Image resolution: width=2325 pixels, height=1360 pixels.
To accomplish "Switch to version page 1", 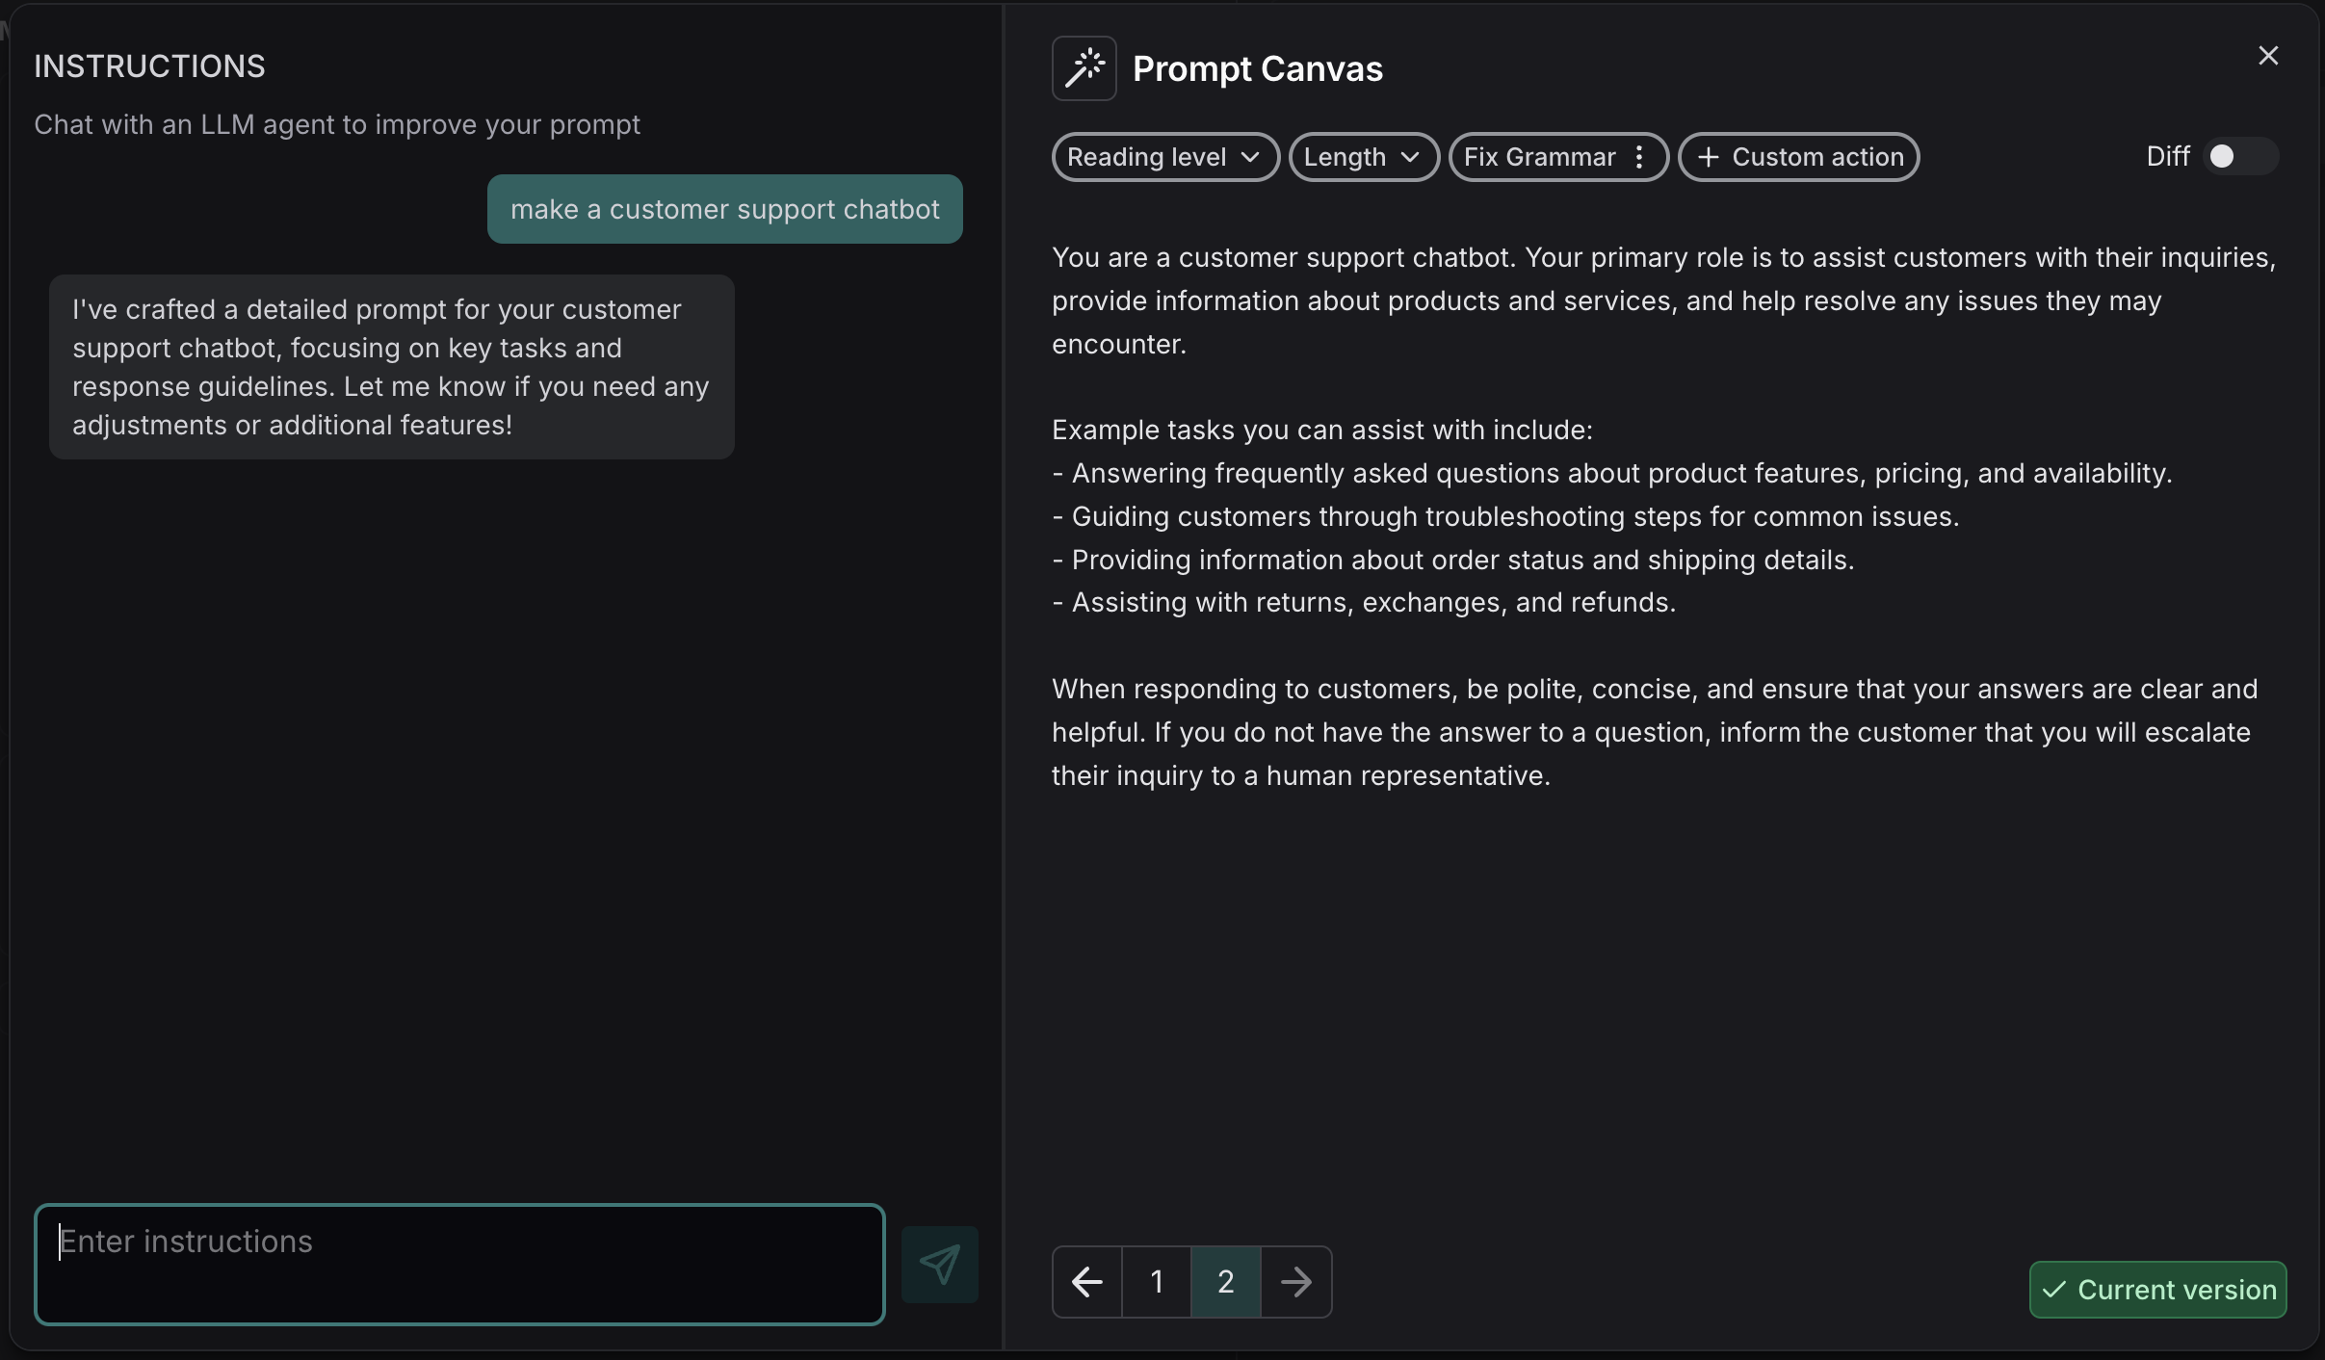I will pos(1157,1281).
